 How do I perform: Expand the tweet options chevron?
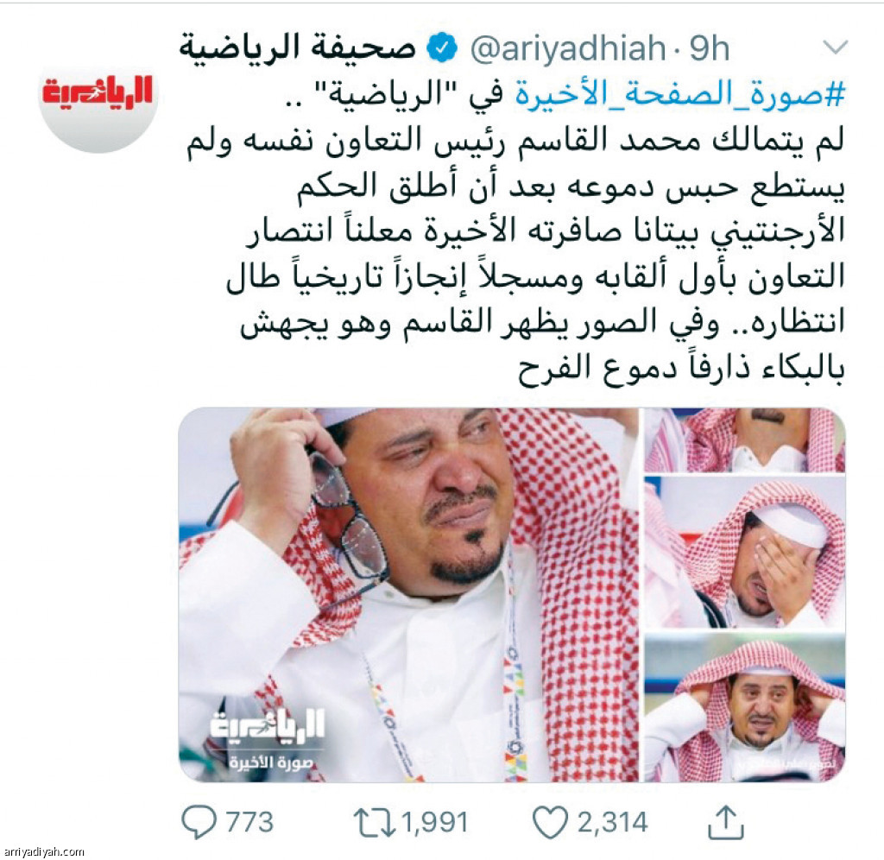click(x=835, y=47)
